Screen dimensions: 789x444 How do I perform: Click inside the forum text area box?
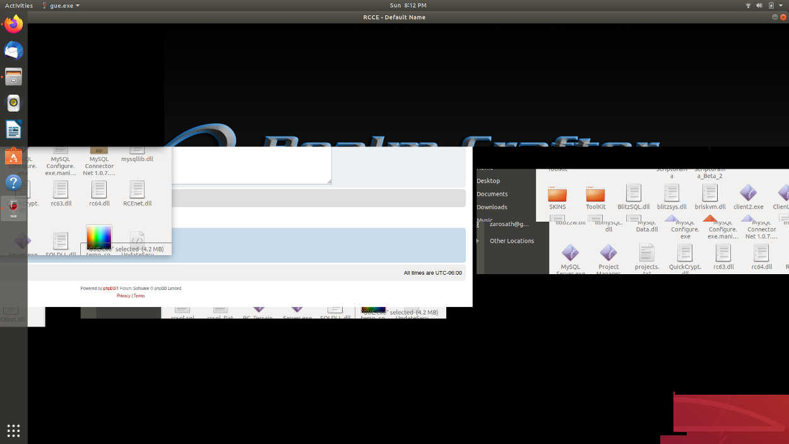coord(251,165)
